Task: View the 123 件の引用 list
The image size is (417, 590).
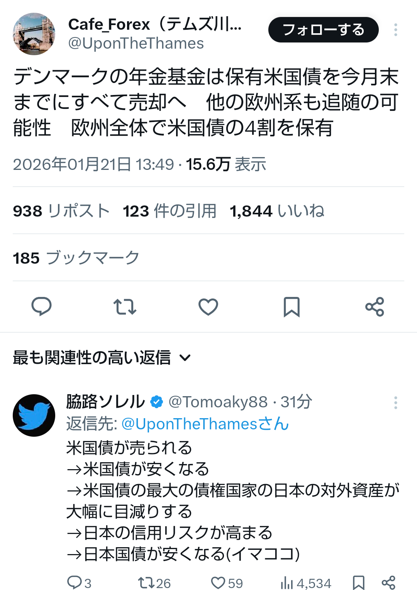Action: (x=170, y=211)
